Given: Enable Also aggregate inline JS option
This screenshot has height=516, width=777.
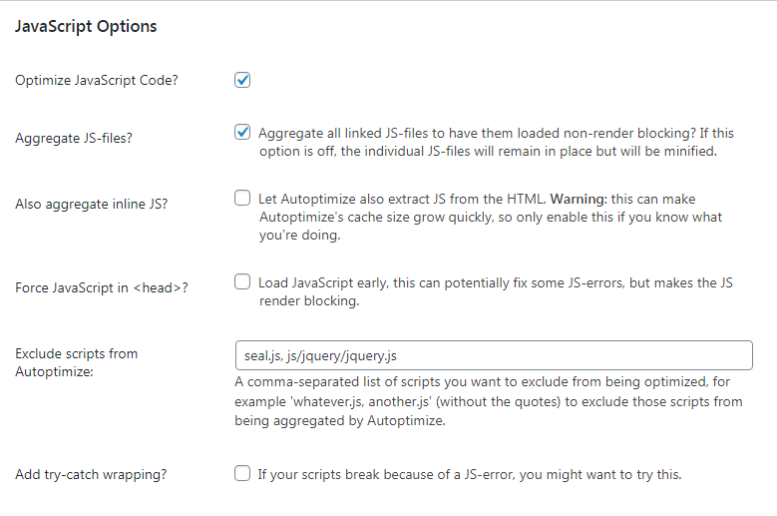Looking at the screenshot, I should (x=242, y=199).
